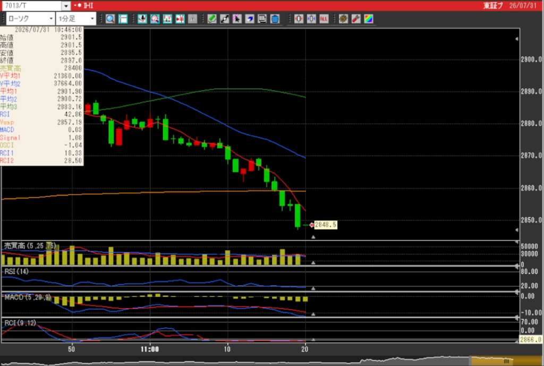The width and height of the screenshot is (544, 366).
Task: Click the blue trash bin icon
Action: point(275,19)
